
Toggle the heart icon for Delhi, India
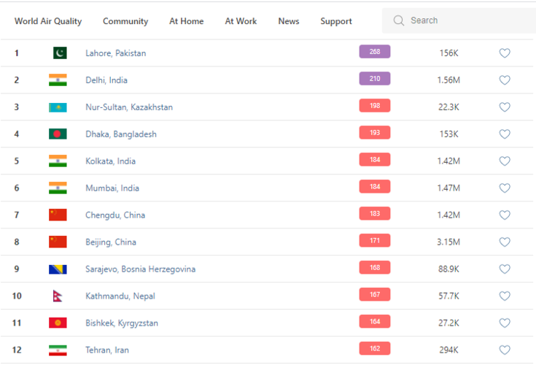pos(505,80)
